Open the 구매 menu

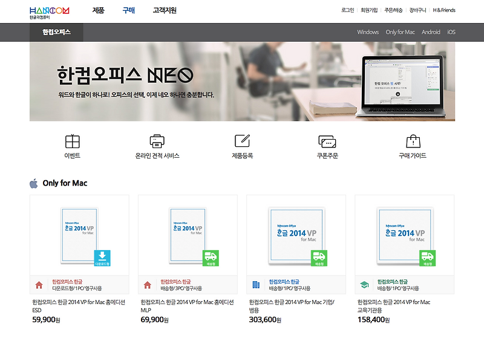(x=128, y=10)
